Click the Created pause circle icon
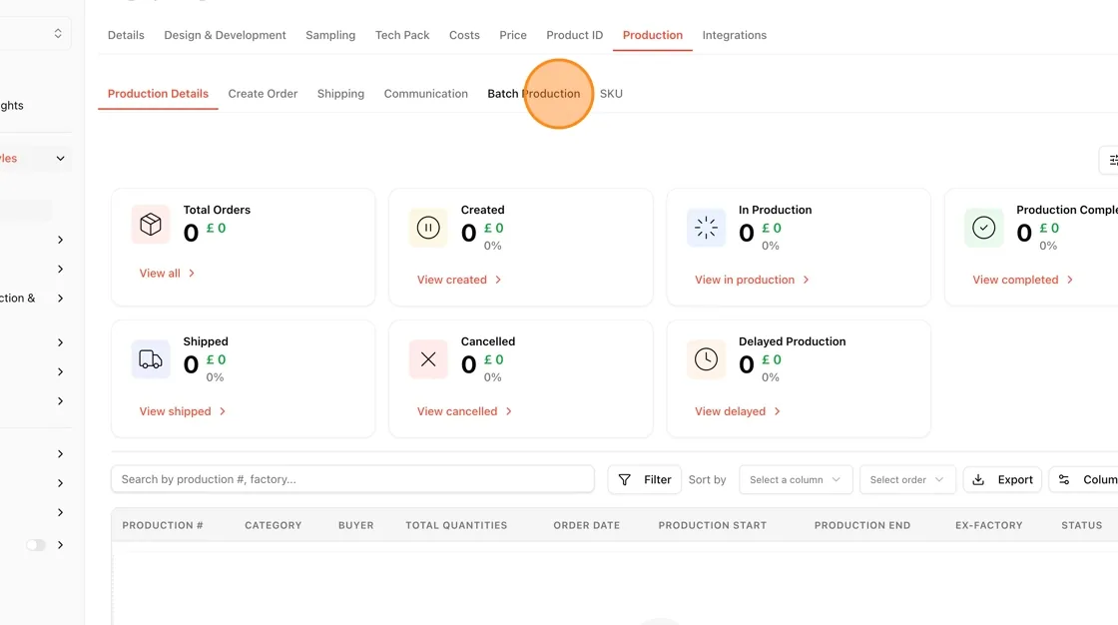1118x625 pixels. tap(428, 228)
